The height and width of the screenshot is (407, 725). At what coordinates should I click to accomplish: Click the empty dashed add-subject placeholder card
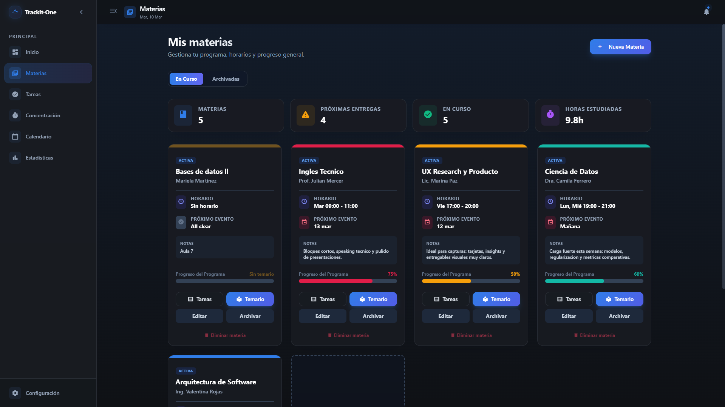click(348, 381)
